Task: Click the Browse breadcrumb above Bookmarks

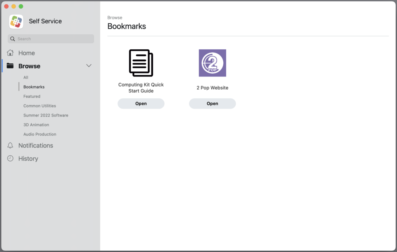Action: (115, 17)
